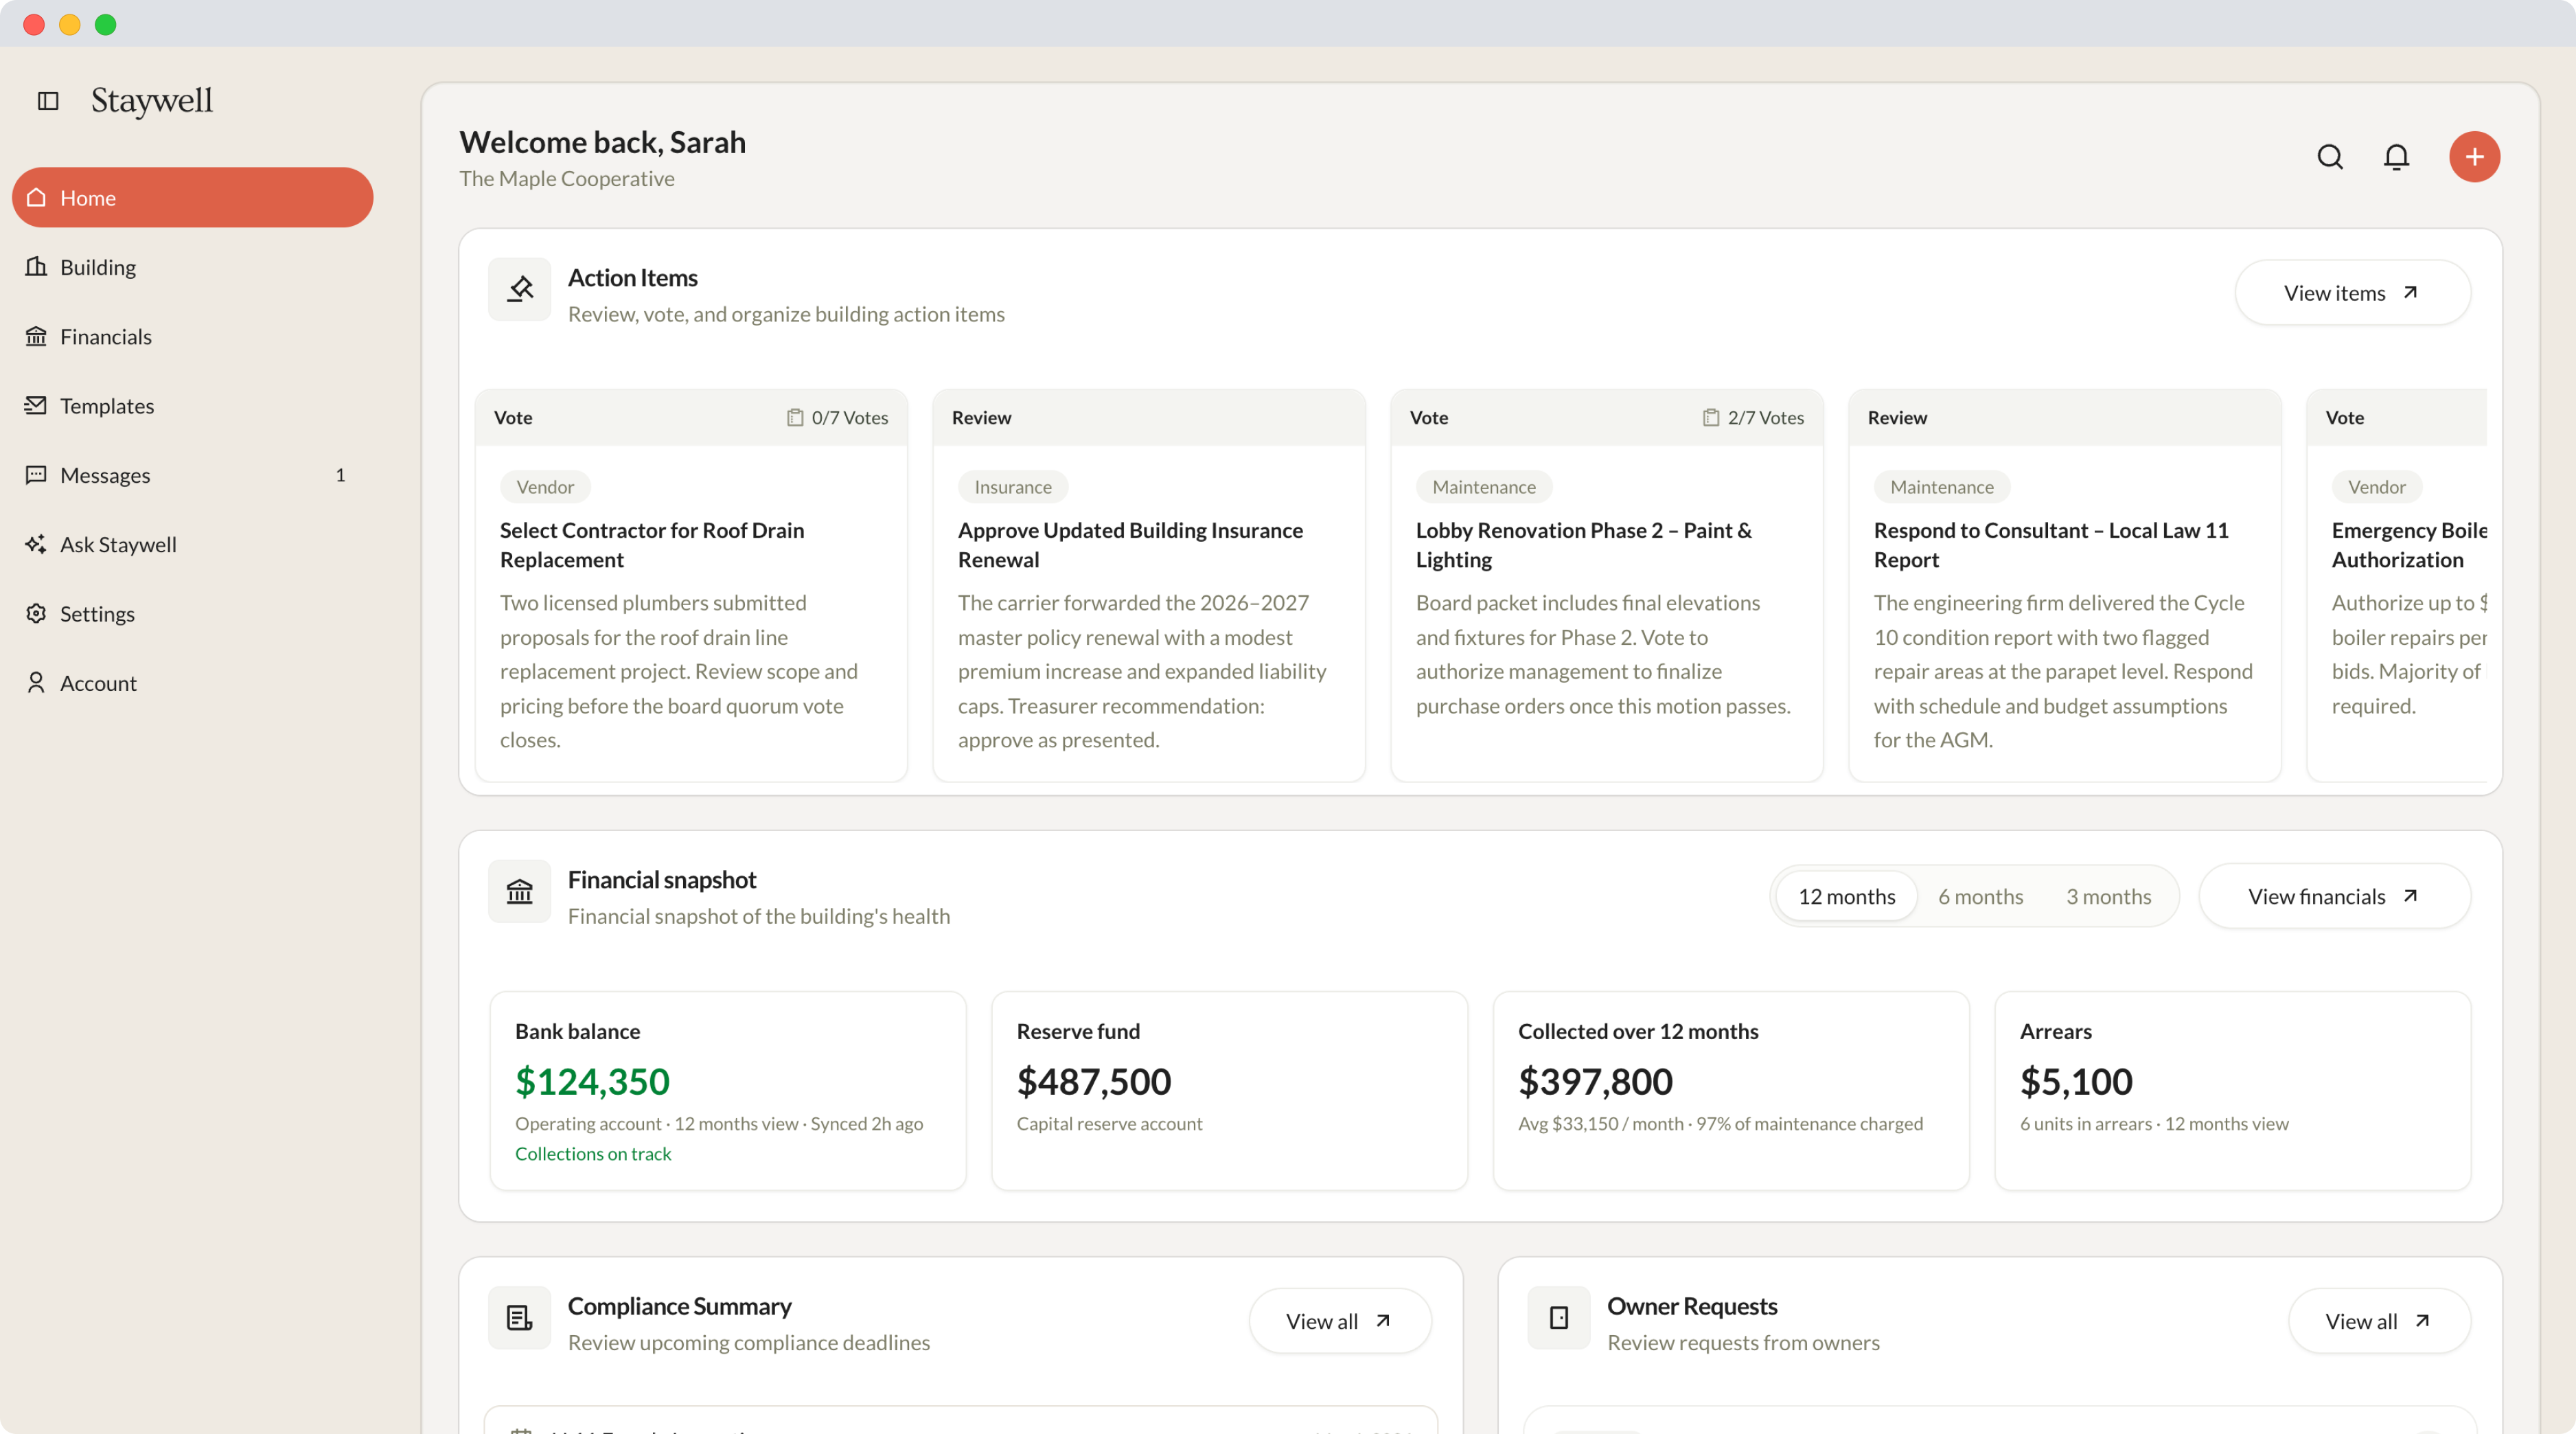Open notifications bell icon
2576x1434 pixels.
pos(2396,157)
